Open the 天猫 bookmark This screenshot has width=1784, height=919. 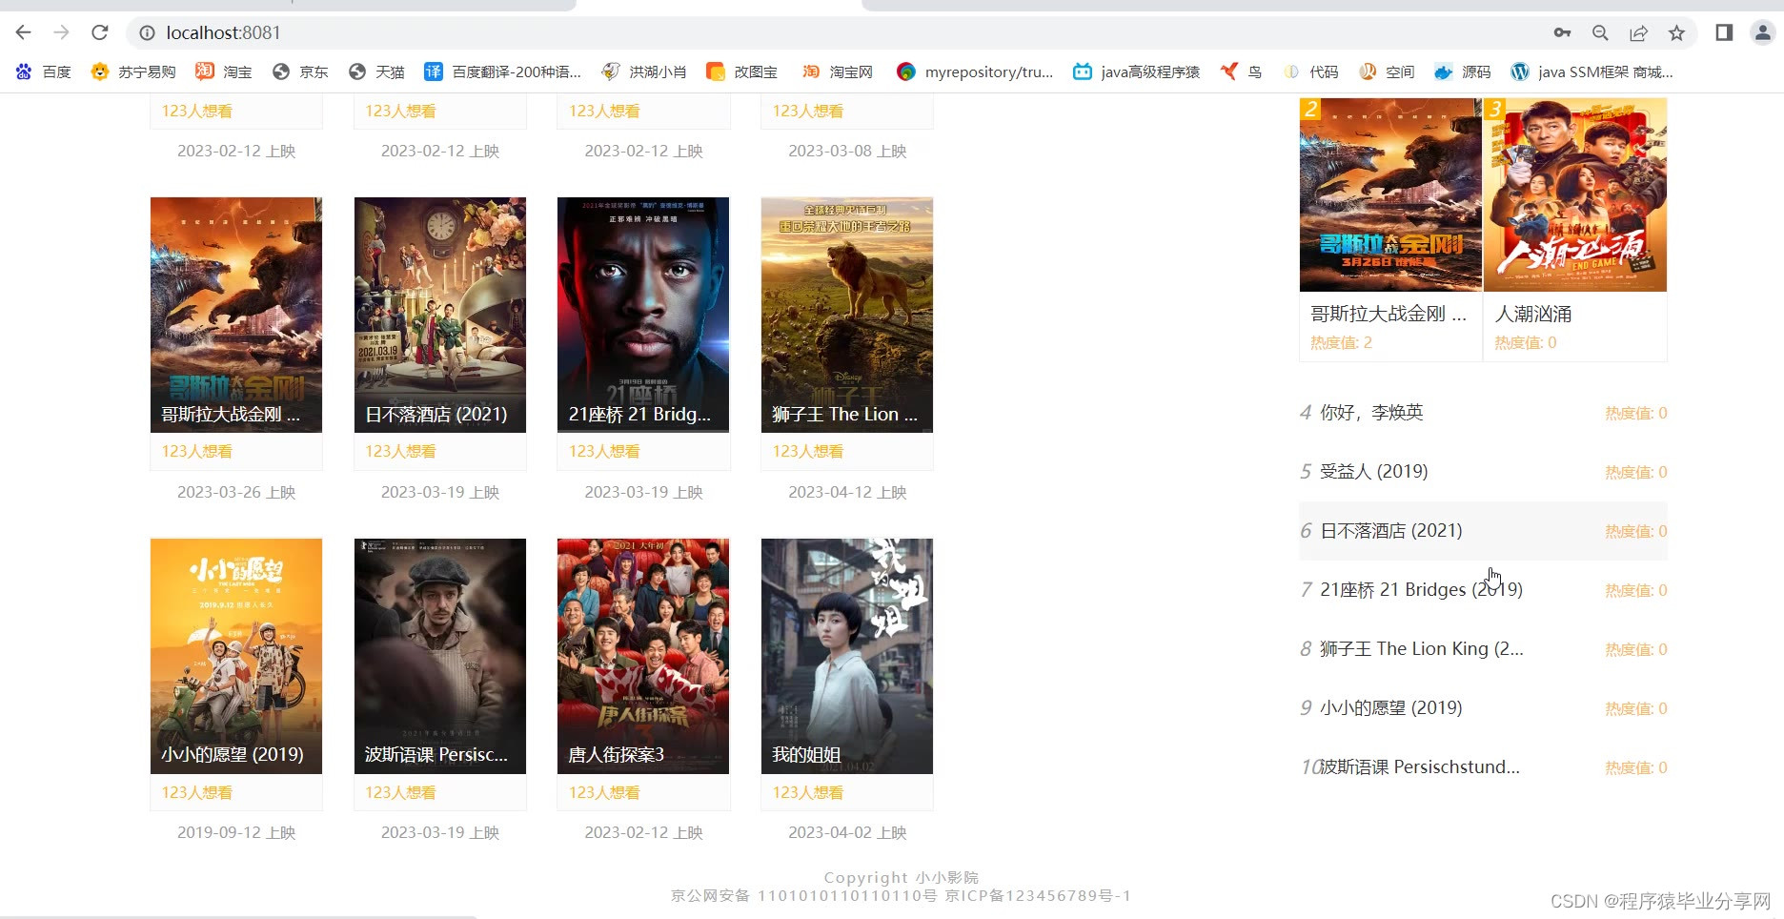point(376,71)
